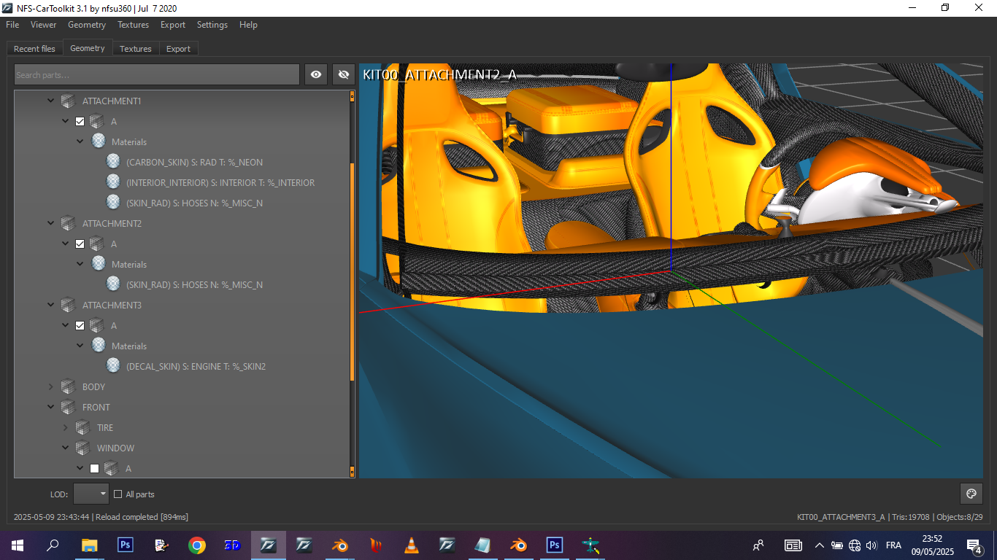Screen dimensions: 997x560
Task: Select the WINDOW mesh cube icon
Action: (82, 448)
